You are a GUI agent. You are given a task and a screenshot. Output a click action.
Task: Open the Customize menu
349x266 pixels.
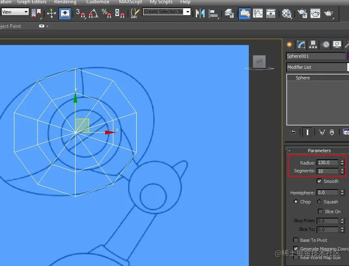(98, 2)
